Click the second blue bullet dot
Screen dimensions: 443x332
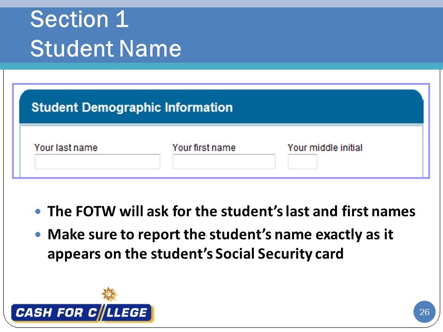38,234
